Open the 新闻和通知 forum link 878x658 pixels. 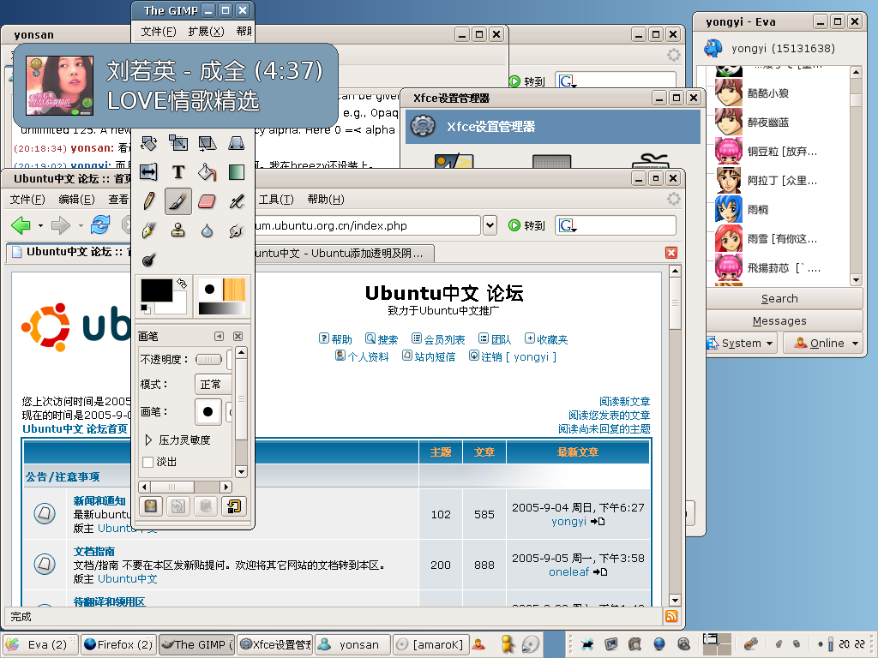tap(99, 500)
